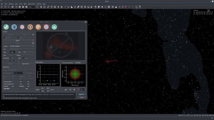The height and width of the screenshot is (120, 214).
Task: Click the Ekos log scrollbar
Action: (76, 96)
